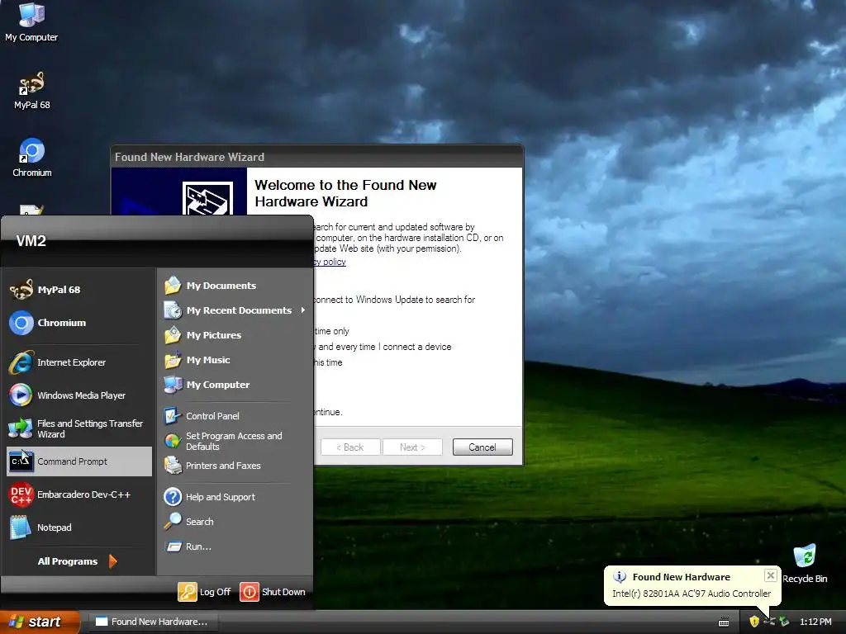Click the 1:12 PM taskbar clock
Viewport: 846px width, 634px height.
815,622
